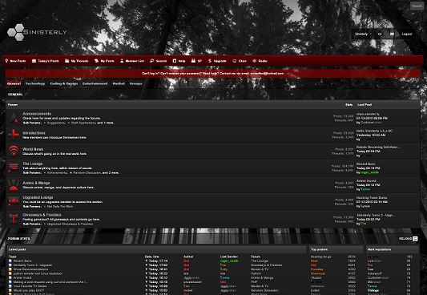Image resolution: width=427 pixels, height=295 pixels.
Task: Open latest post 'Your Favorite TV Series'
Action: (x=30, y=286)
